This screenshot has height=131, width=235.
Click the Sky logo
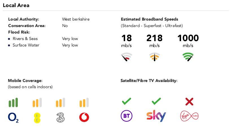click(x=156, y=116)
